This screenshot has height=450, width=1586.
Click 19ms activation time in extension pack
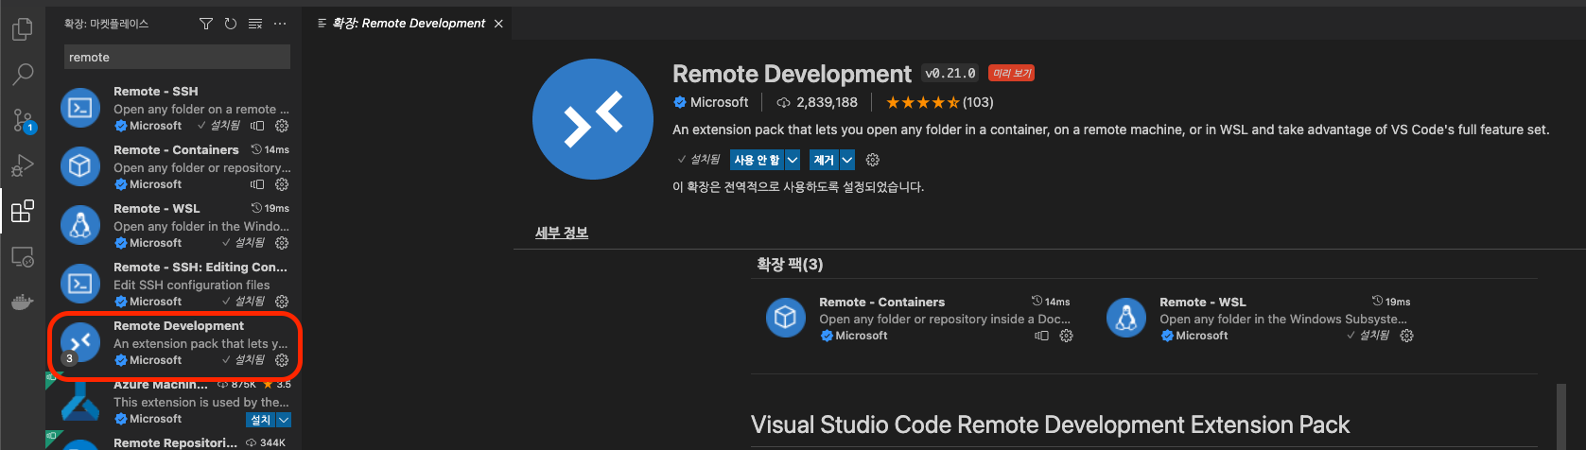pyautogui.click(x=1391, y=302)
